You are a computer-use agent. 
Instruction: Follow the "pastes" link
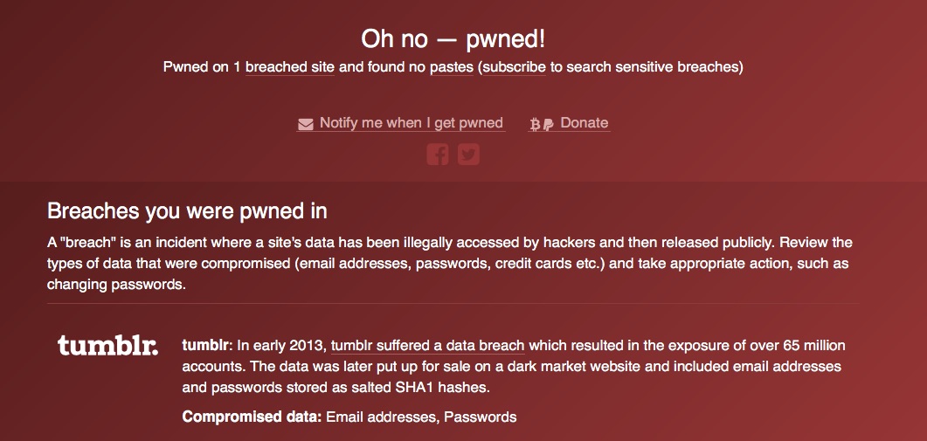click(451, 67)
